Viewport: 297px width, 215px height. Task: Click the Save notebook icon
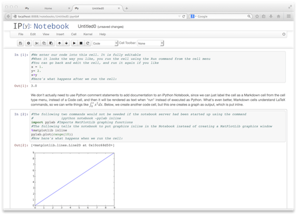click(20, 43)
